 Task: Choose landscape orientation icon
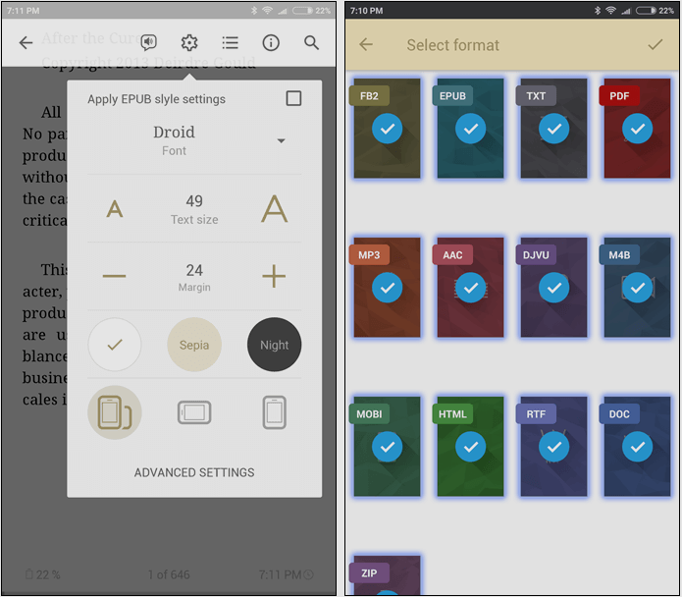point(194,412)
